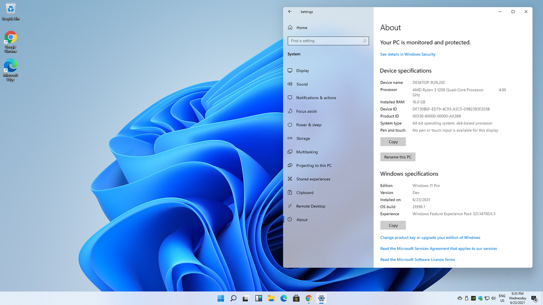Viewport: 543px width, 305px height.
Task: Open the Windows Security tray icon
Action: pyautogui.click(x=481, y=298)
